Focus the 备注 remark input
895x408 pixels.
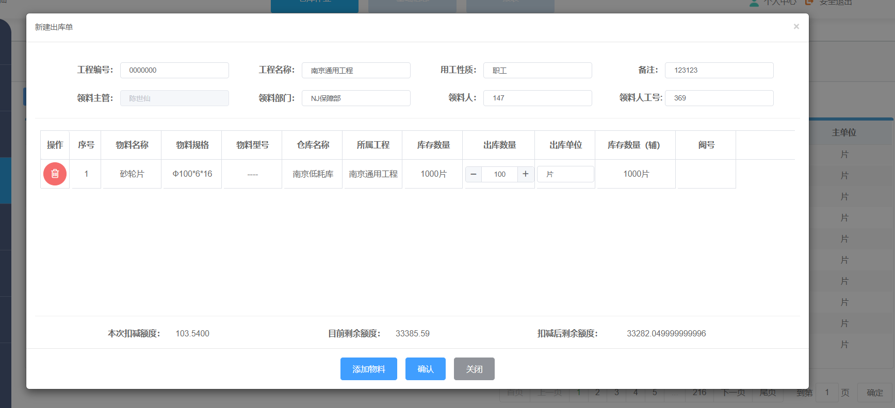click(x=719, y=71)
